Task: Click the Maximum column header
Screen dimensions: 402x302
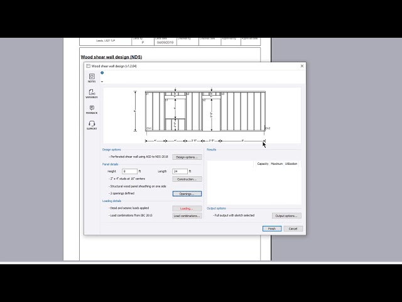Action: coord(276,164)
